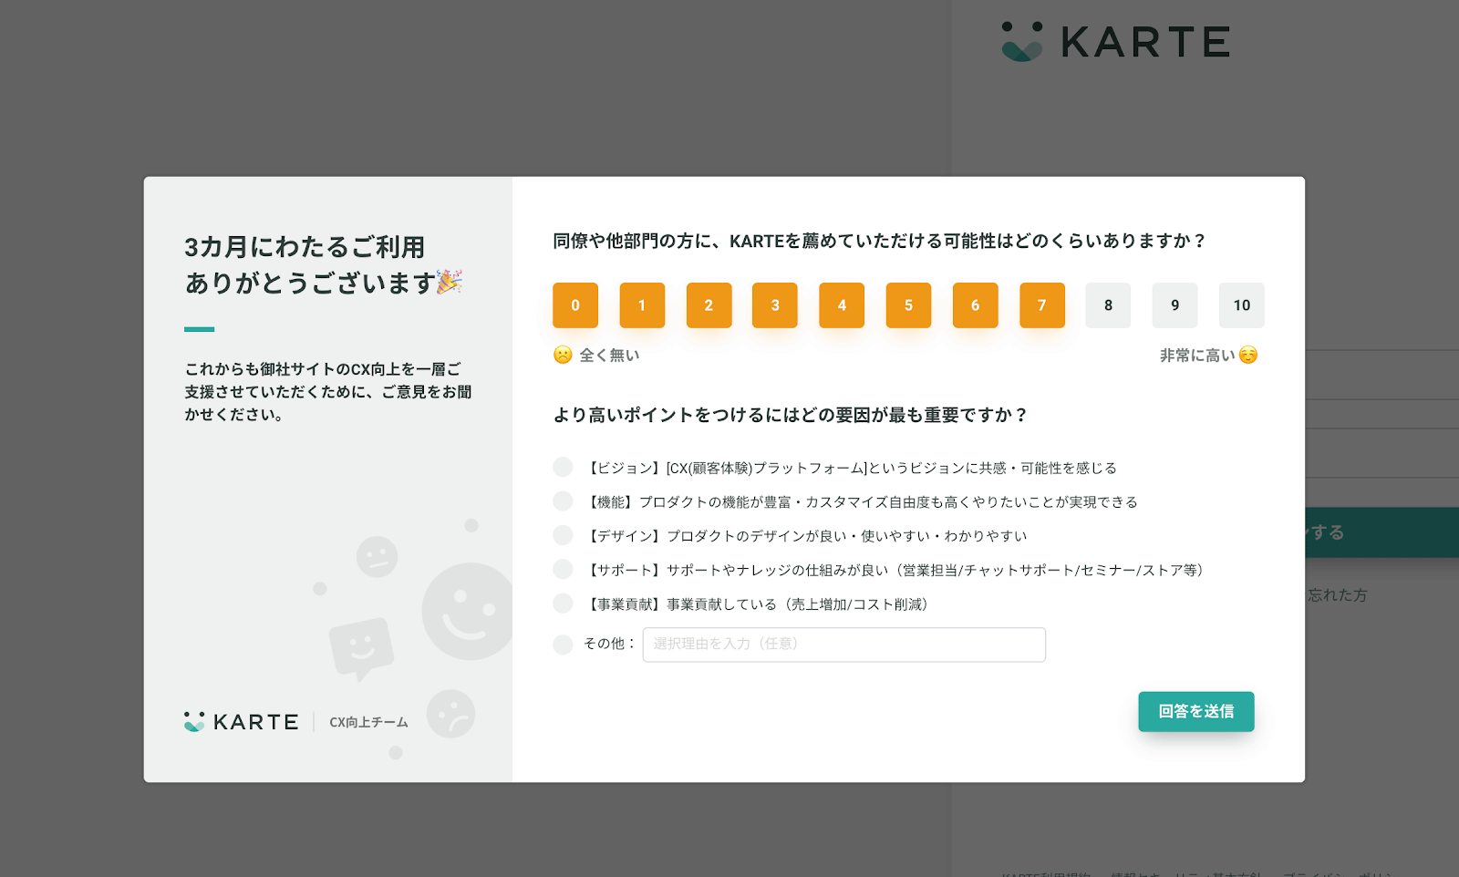Click the sad face emoji beside 全く無い

tap(563, 355)
